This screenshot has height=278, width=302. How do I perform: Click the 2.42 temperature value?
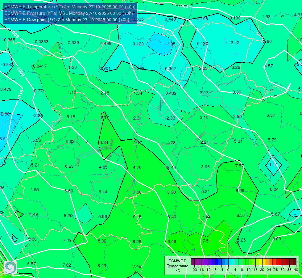pos(235,43)
